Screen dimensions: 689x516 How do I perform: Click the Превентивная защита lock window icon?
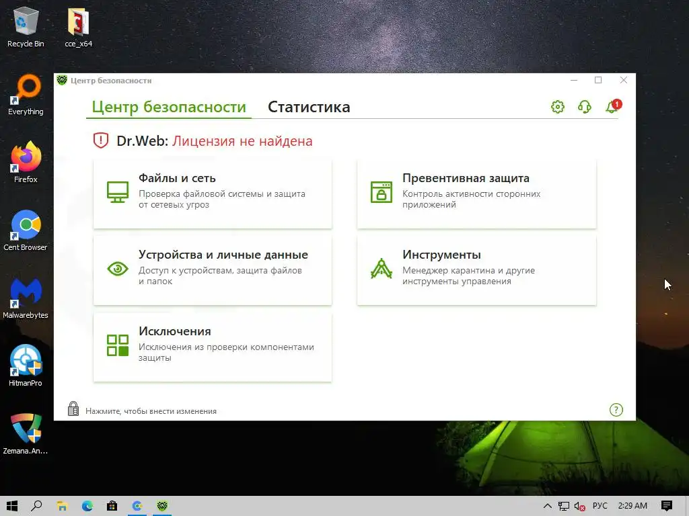pyautogui.click(x=382, y=192)
